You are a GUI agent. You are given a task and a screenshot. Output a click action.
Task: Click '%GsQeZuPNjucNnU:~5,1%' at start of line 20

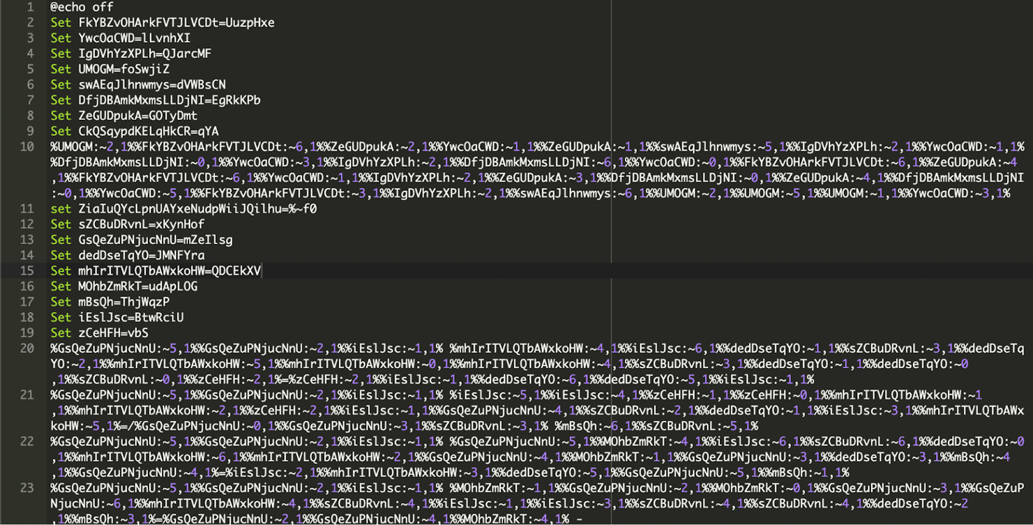120,349
